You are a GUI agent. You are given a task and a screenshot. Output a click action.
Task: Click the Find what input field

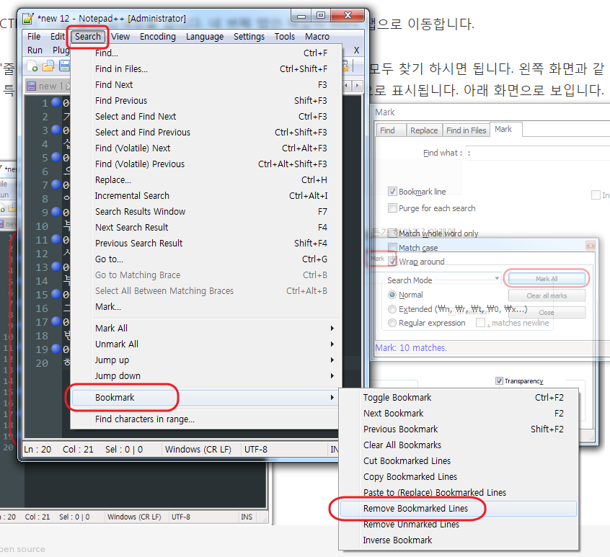point(537,153)
